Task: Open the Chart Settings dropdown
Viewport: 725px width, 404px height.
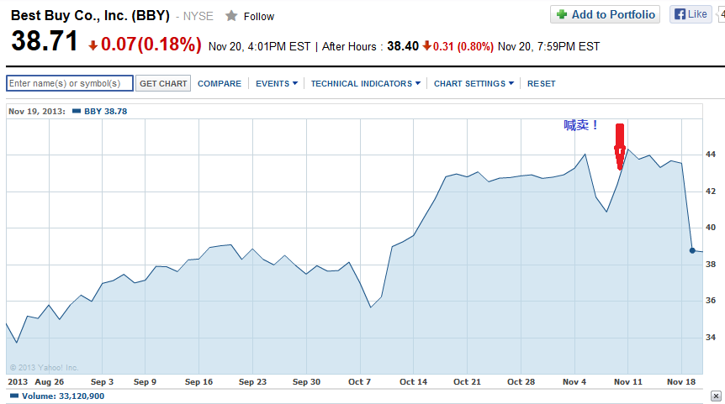Action: 474,83
